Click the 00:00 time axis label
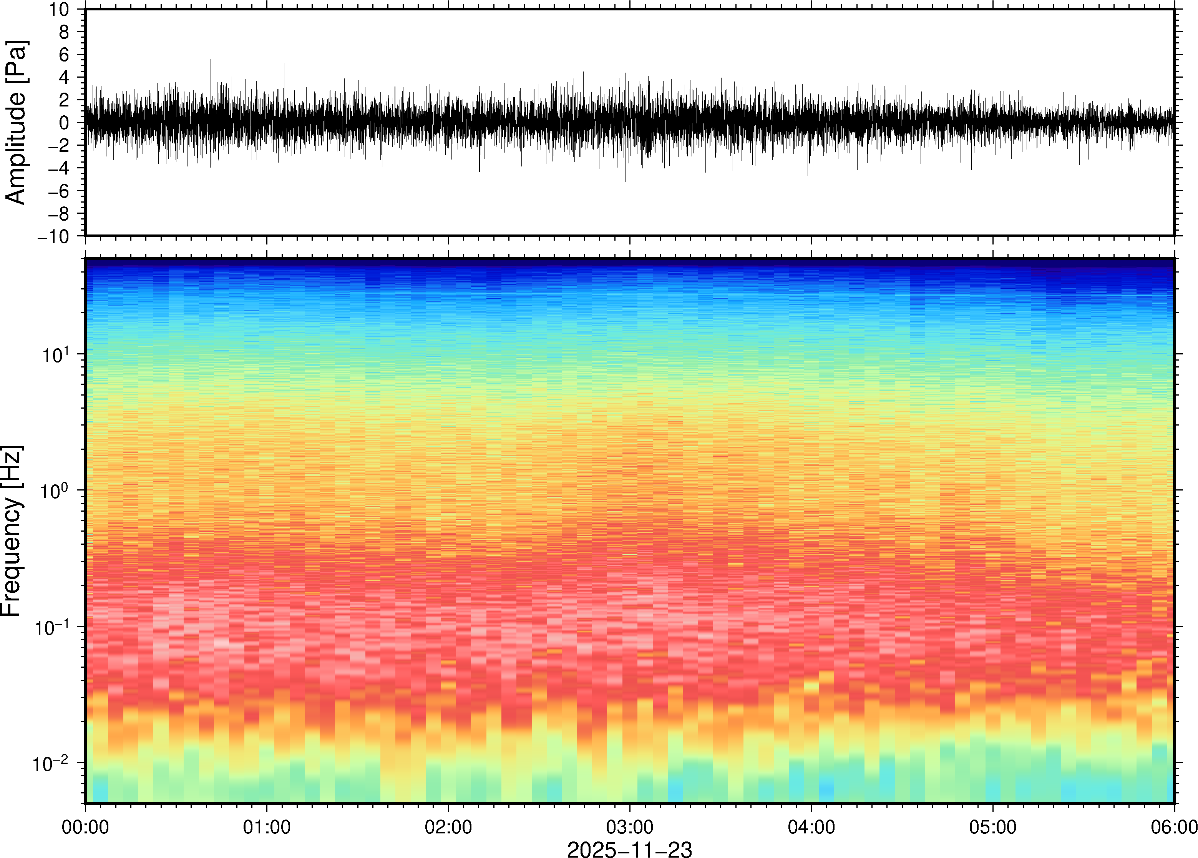 coord(86,827)
